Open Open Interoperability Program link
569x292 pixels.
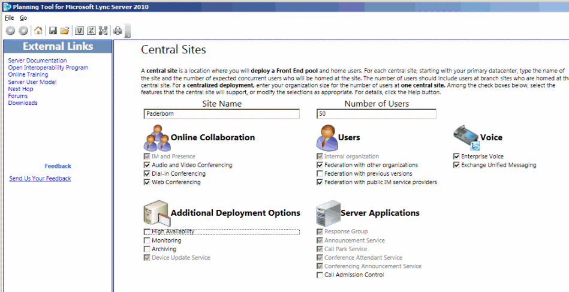pyautogui.click(x=48, y=68)
